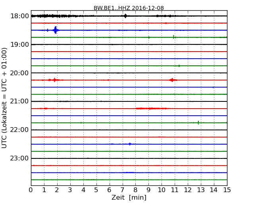This screenshot has width=258, height=206.
Task: Click the '0' minute tick label
Action: (31, 190)
